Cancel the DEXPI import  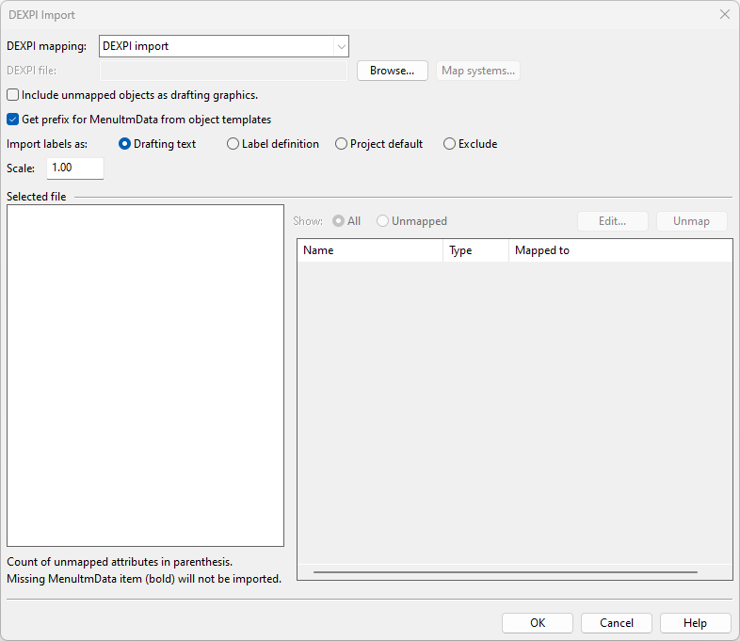616,623
